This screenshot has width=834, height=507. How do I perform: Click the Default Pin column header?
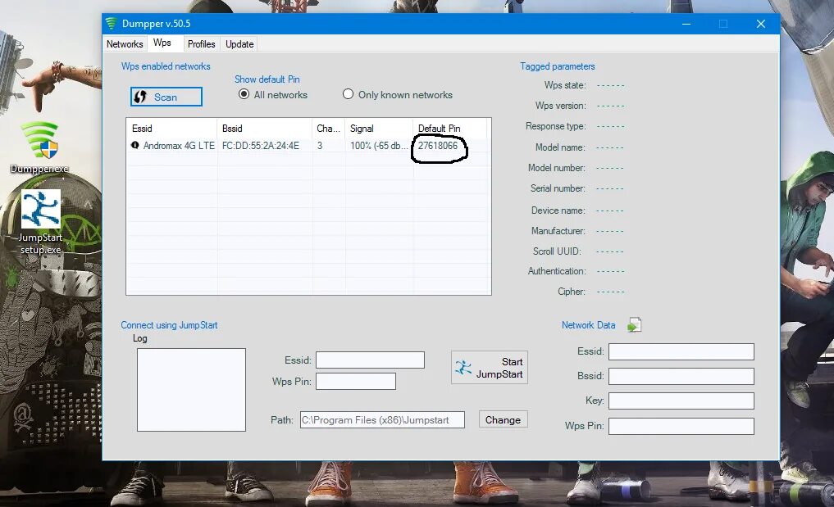[x=450, y=129]
